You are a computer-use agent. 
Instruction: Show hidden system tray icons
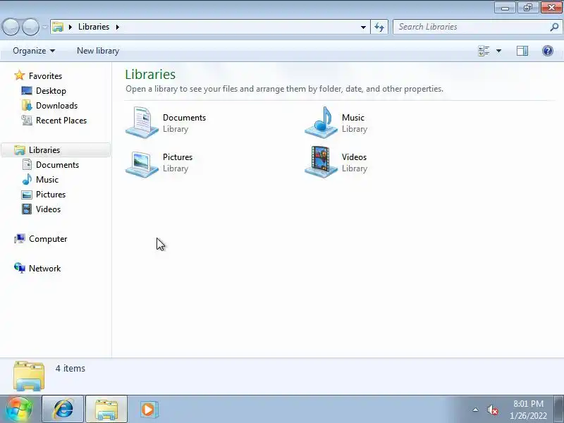pyautogui.click(x=475, y=410)
